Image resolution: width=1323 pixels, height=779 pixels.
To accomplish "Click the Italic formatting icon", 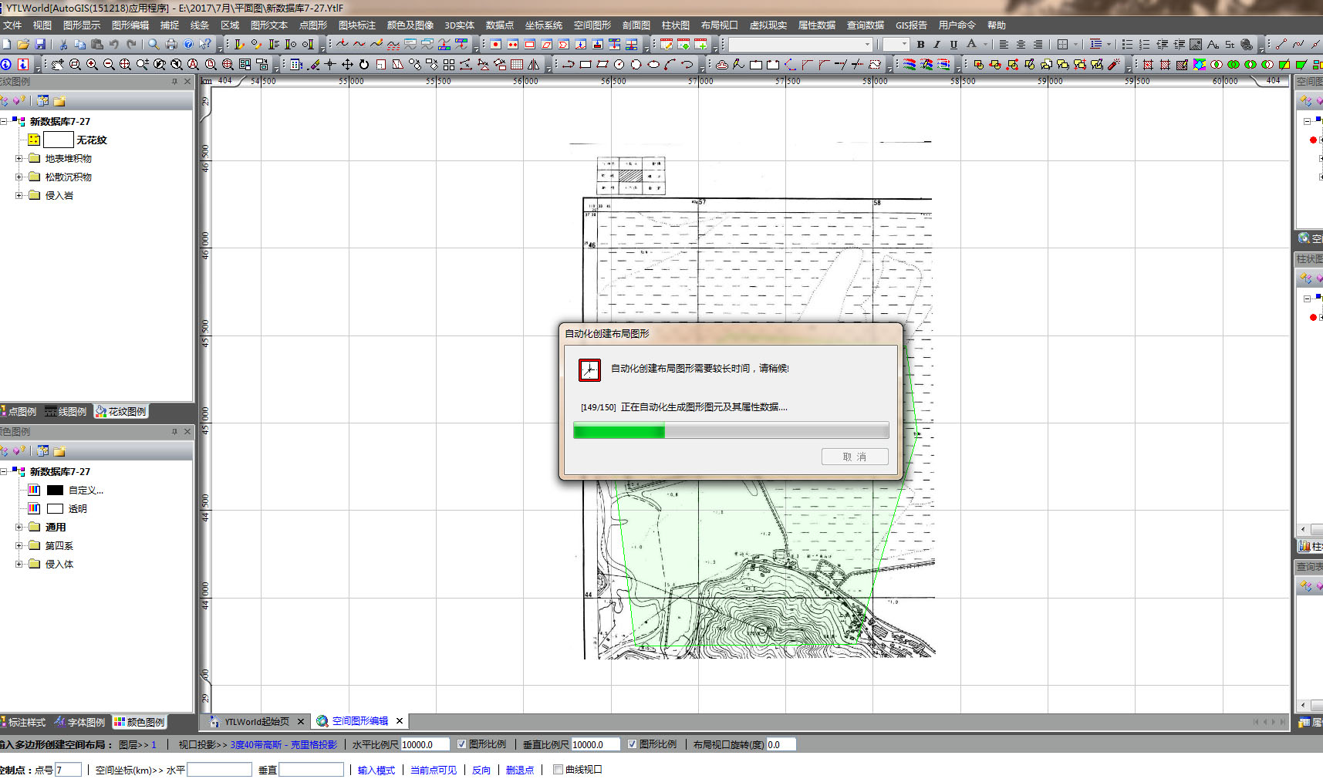I will [x=937, y=45].
